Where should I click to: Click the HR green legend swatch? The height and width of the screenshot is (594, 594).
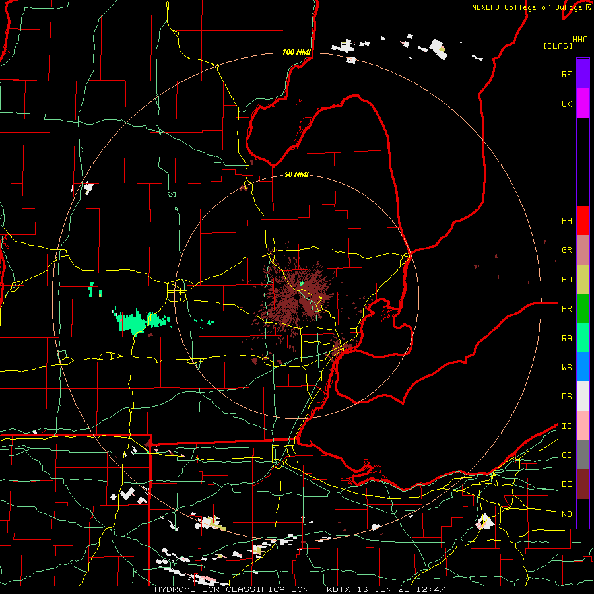coord(583,309)
